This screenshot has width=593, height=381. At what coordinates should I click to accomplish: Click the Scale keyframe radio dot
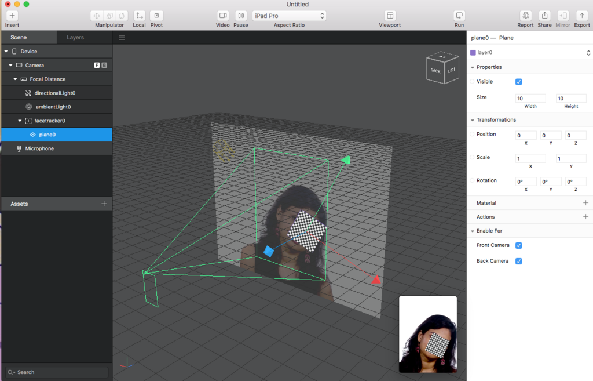tap(472, 157)
